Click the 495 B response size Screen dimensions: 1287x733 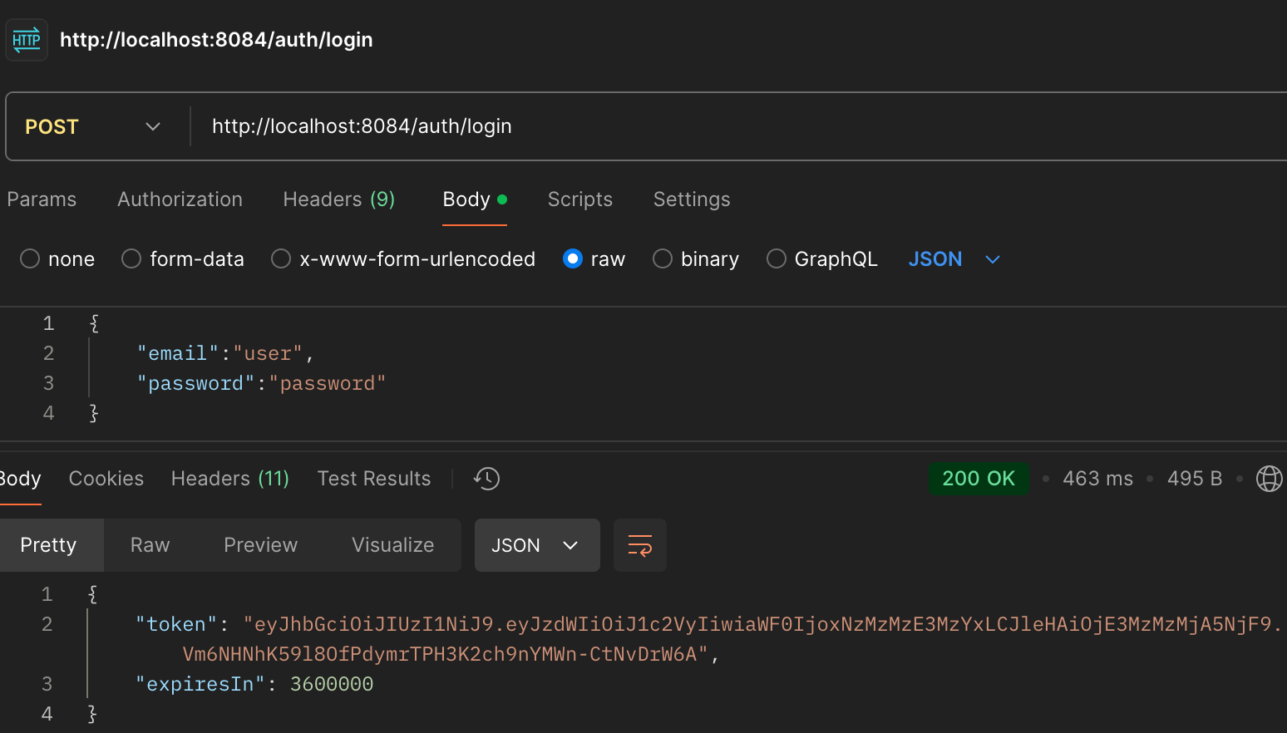tap(1195, 479)
